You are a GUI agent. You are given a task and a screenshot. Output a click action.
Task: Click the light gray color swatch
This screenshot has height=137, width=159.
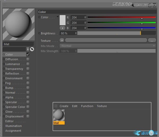click(x=63, y=20)
